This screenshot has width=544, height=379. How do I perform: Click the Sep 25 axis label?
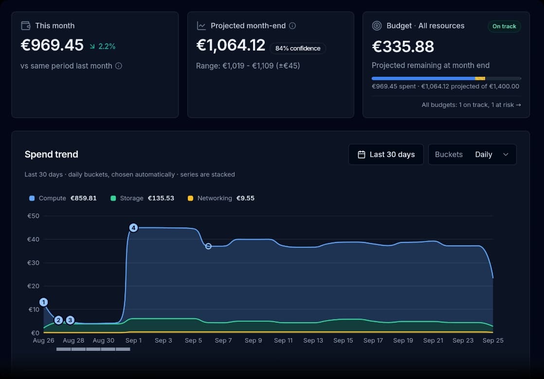point(493,341)
